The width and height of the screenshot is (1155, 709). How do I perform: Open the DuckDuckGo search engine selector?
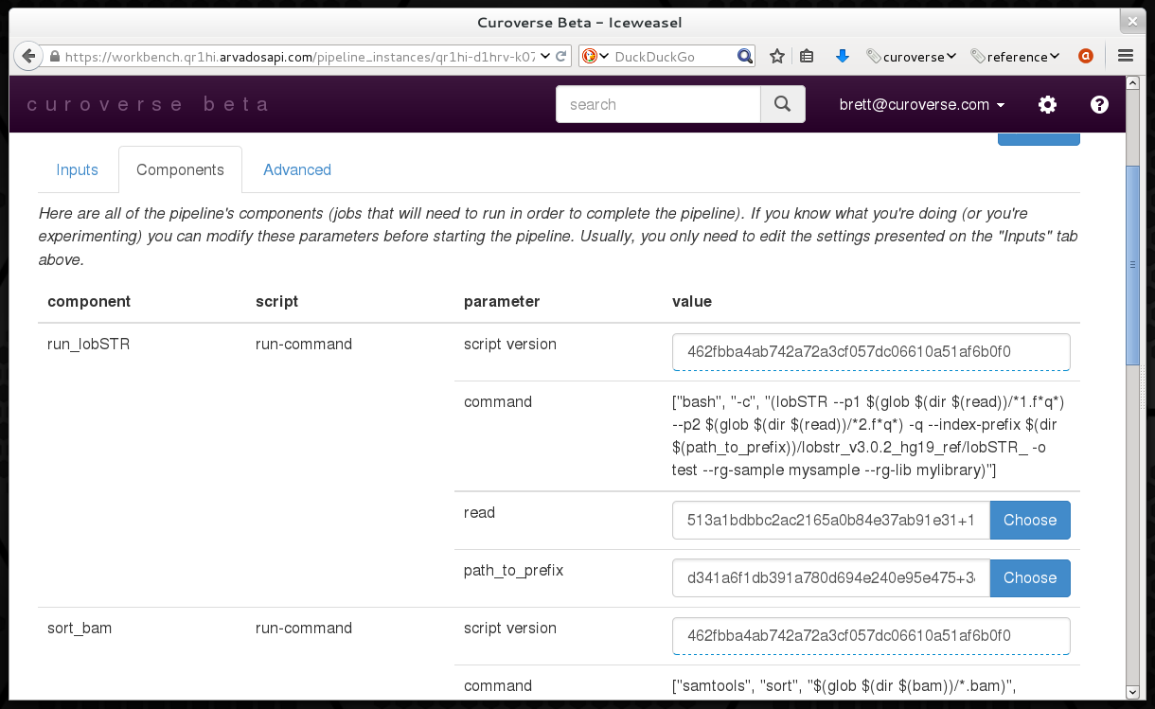tap(595, 57)
